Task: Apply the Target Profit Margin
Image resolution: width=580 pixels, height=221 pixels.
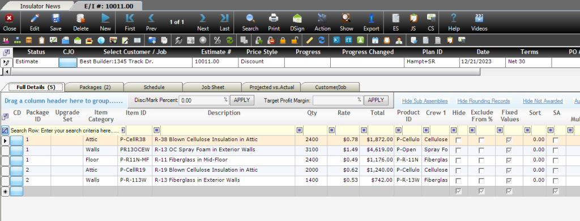Action: click(376, 100)
